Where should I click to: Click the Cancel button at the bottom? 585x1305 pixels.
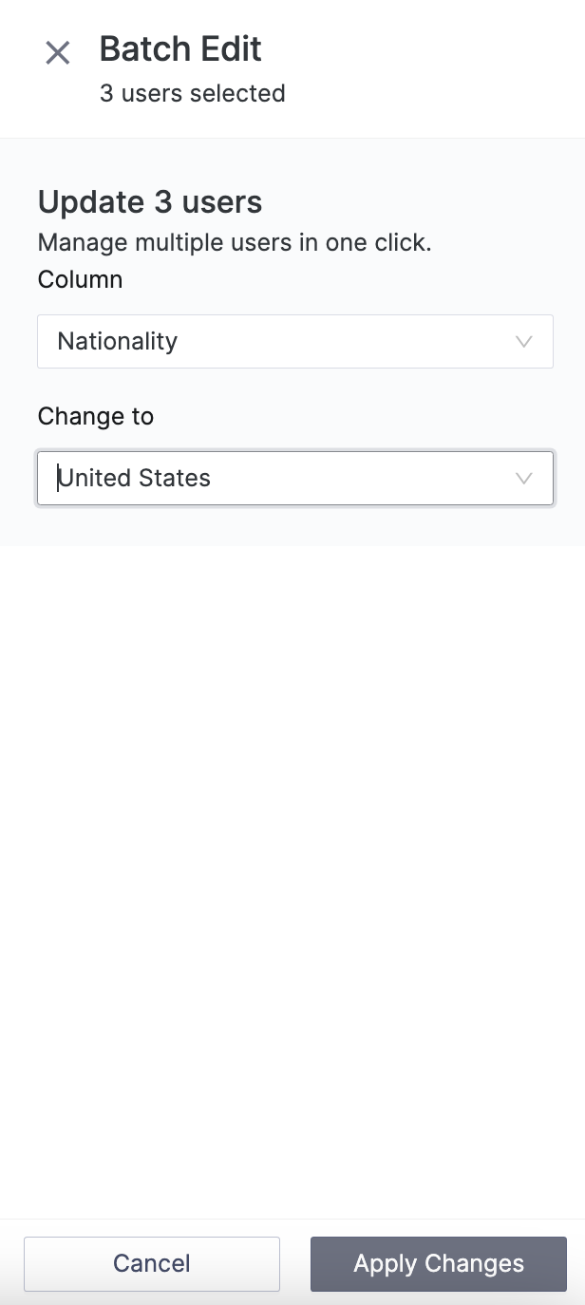pyautogui.click(x=151, y=1263)
